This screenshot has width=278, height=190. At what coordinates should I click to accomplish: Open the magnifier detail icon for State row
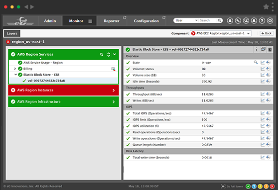[256, 62]
